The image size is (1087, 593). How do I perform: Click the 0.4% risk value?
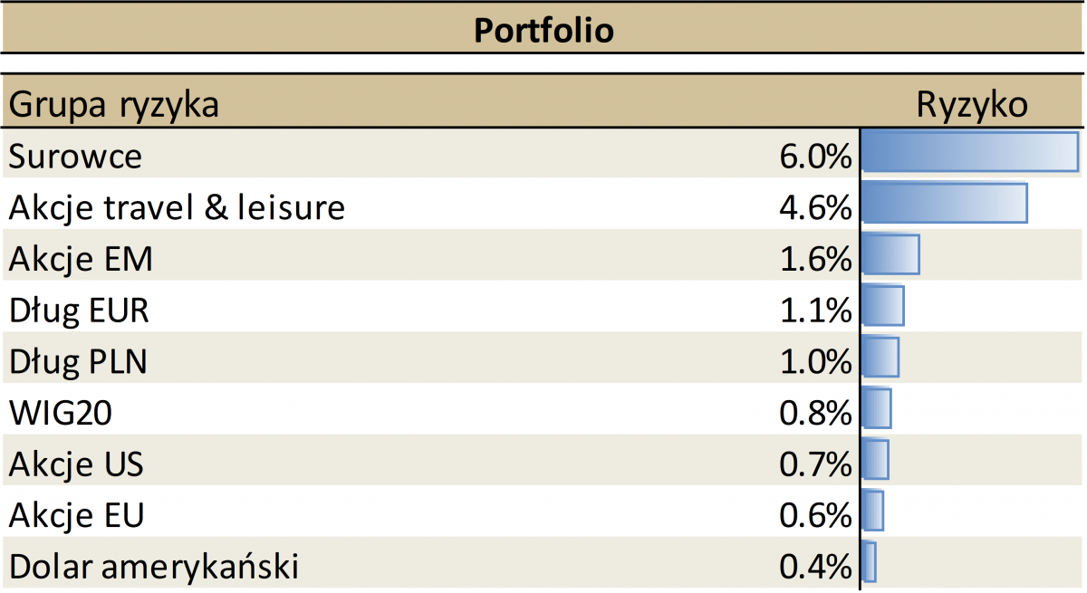pos(815,568)
